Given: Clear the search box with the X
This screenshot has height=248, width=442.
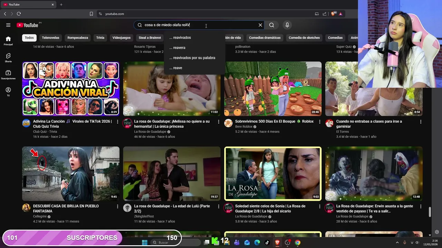Looking at the screenshot, I should [260, 25].
